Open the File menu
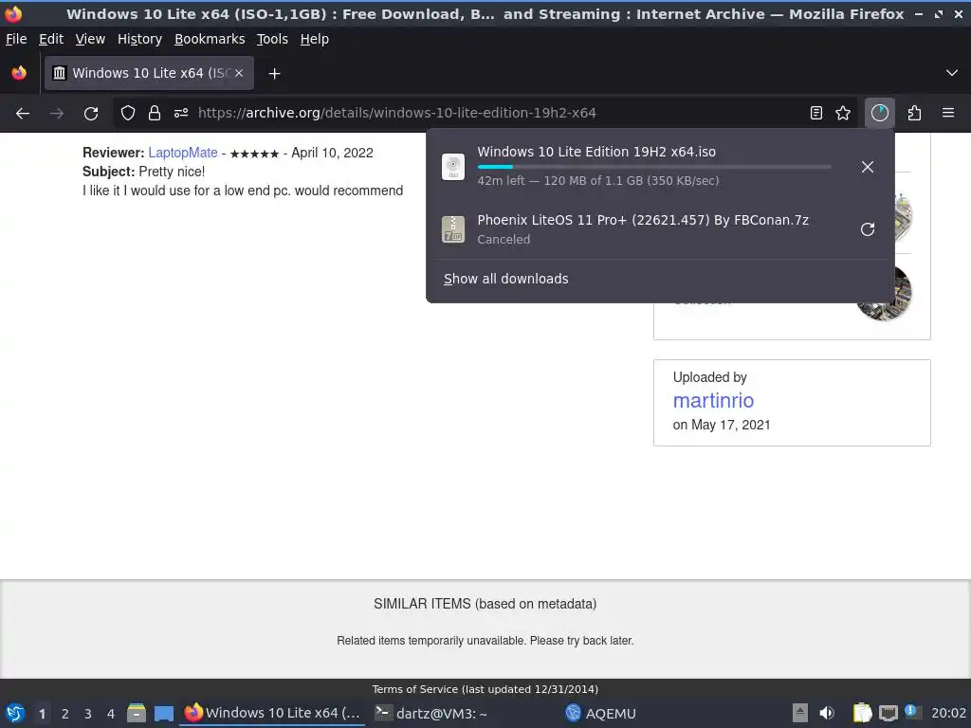 tap(16, 39)
